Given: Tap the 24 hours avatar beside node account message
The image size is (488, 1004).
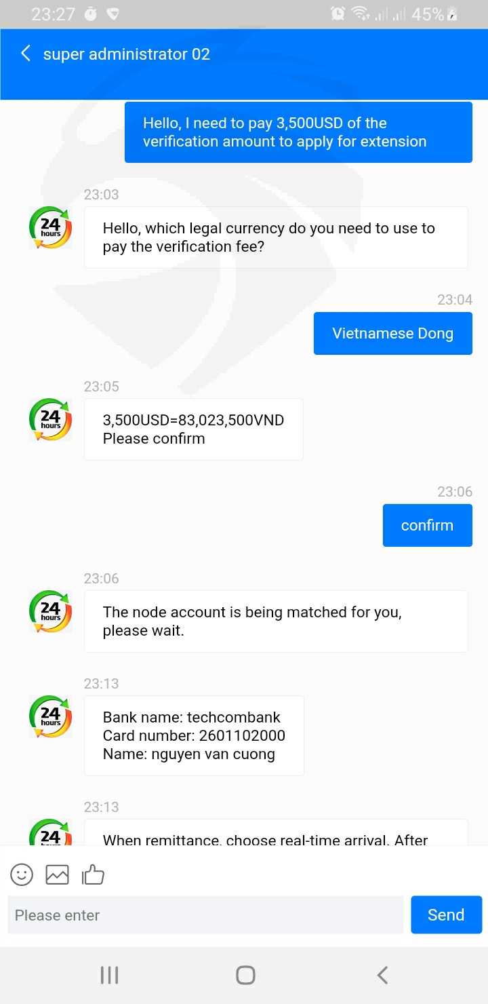Looking at the screenshot, I should click(51, 612).
